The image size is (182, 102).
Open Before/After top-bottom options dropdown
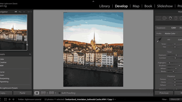pos(55,93)
